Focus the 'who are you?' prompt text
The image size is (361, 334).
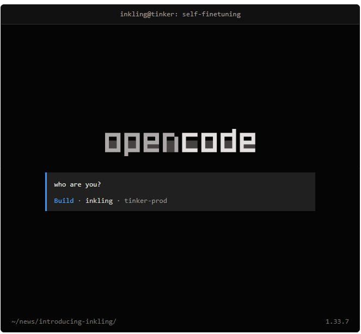(77, 184)
